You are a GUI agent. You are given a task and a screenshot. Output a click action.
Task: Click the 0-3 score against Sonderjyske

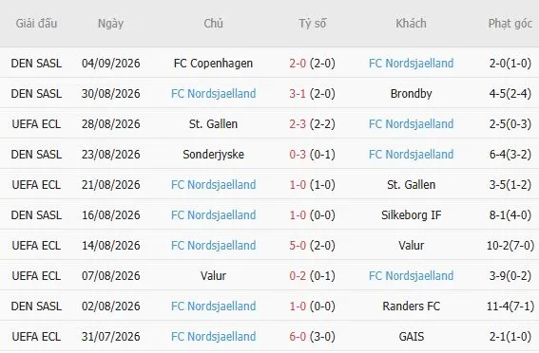298,155
